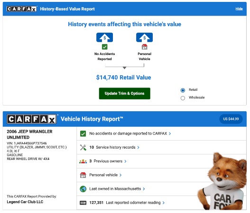Image resolution: width=250 pixels, height=213 pixels.
Task: Click the No Accidents Reported value arrow icon
Action: pyautogui.click(x=104, y=37)
